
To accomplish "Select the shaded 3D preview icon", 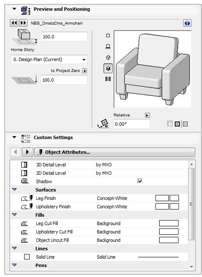I will coord(108,68).
